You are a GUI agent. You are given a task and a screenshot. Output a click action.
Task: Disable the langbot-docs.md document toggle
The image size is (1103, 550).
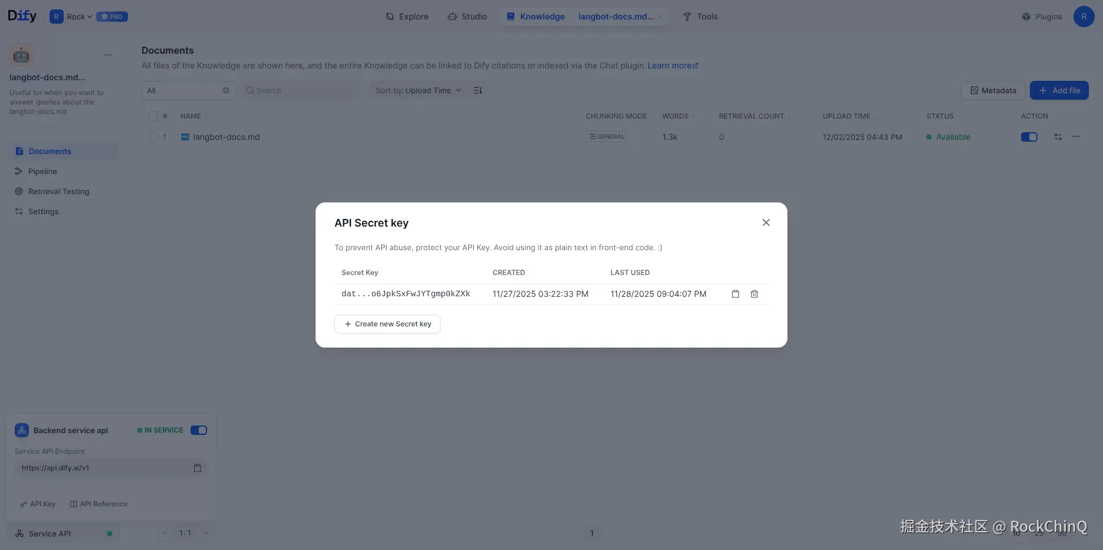tap(1029, 136)
